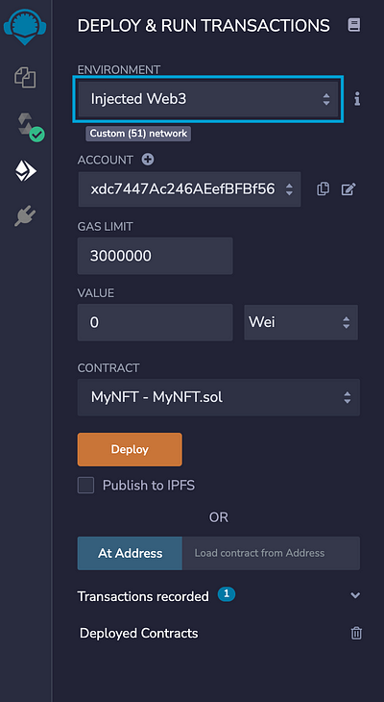
Task: Copy account address to clipboard
Action: point(323,189)
